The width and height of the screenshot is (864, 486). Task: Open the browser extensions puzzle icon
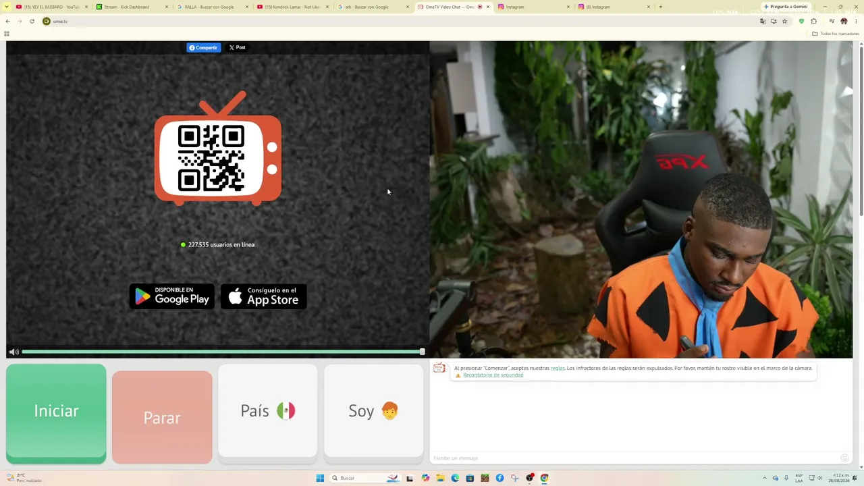[814, 21]
